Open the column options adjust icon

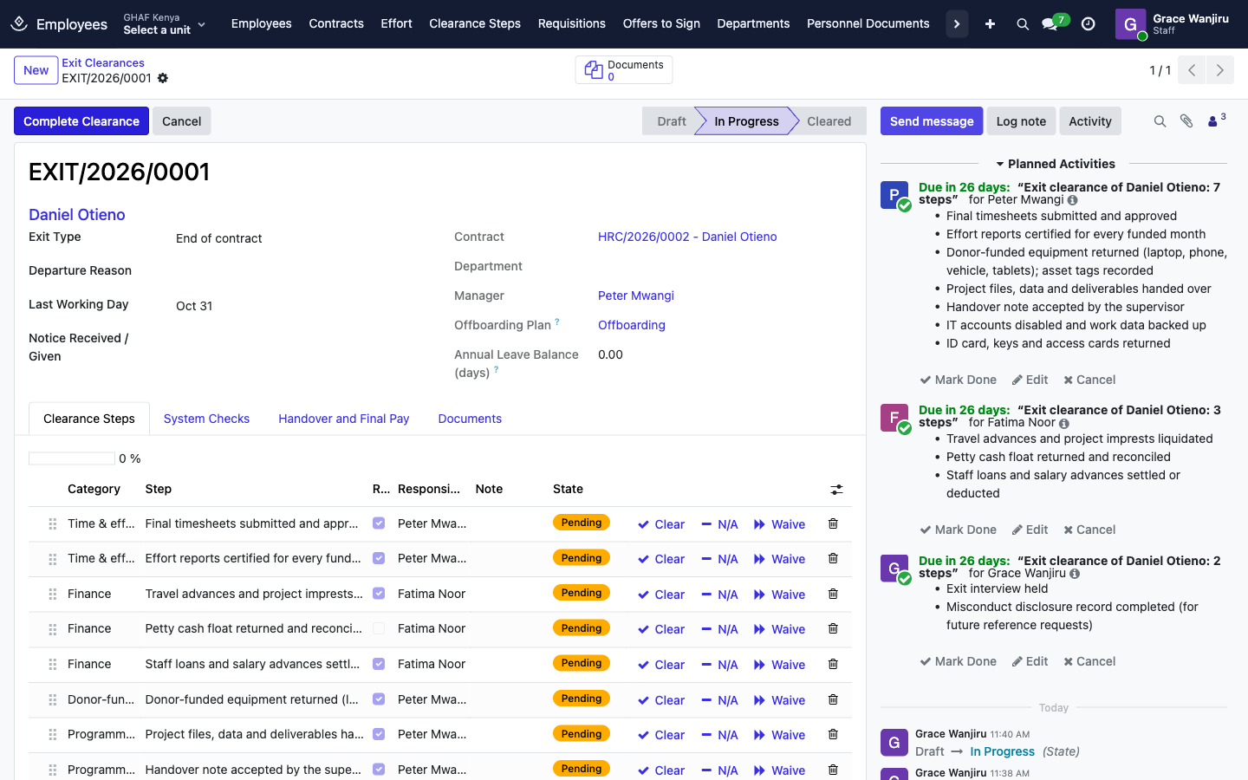[836, 490]
